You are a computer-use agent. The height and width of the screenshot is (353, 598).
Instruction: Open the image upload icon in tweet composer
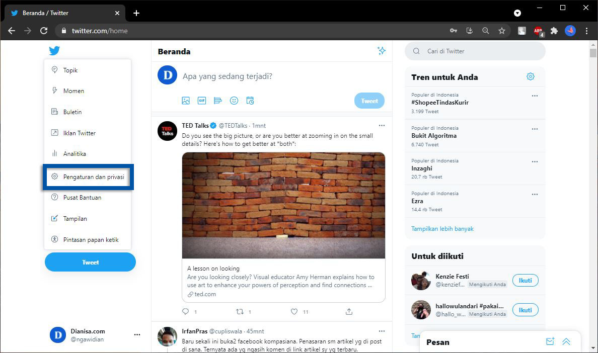point(186,101)
